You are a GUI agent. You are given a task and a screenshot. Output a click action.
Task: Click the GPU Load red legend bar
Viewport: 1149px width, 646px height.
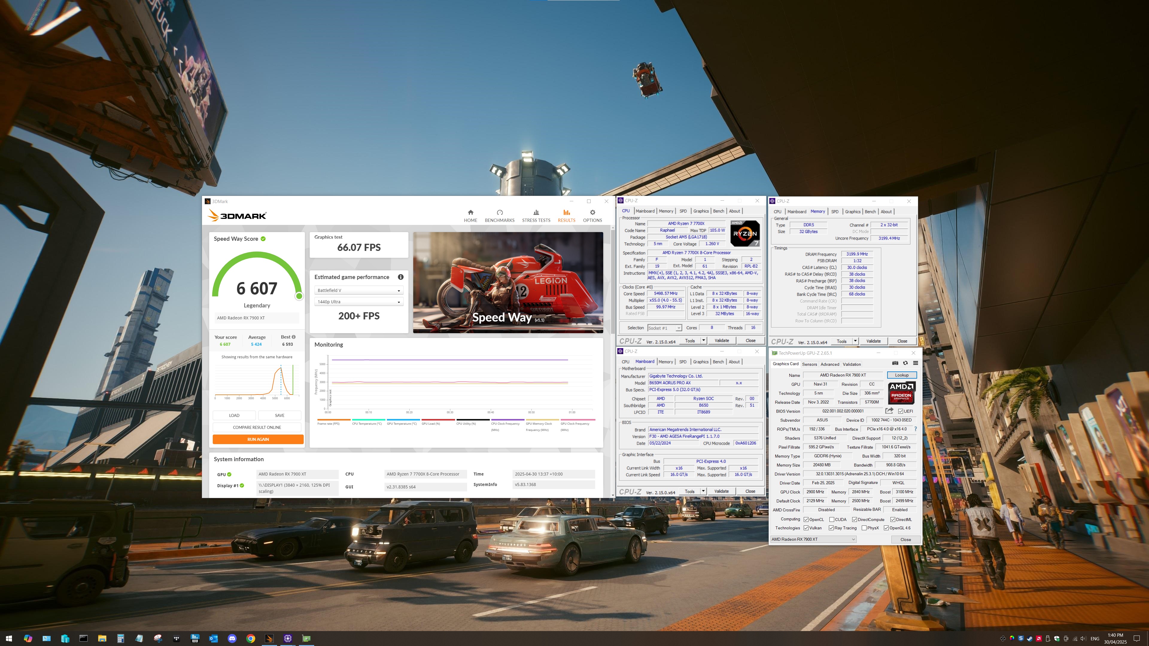pyautogui.click(x=438, y=420)
